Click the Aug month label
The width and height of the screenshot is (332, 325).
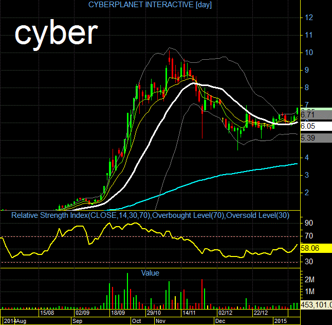(x=21, y=321)
